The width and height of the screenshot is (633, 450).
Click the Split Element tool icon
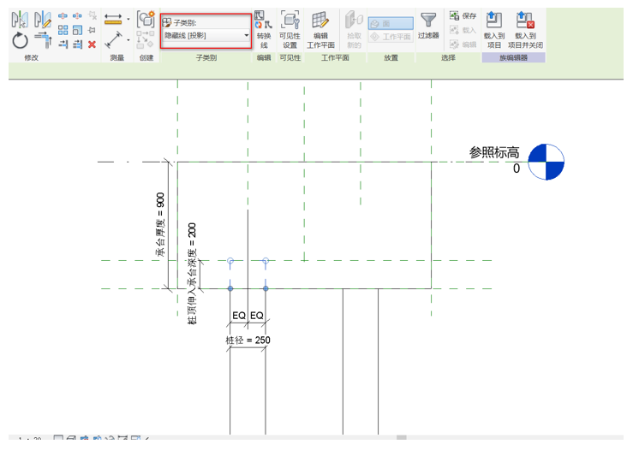(63, 16)
